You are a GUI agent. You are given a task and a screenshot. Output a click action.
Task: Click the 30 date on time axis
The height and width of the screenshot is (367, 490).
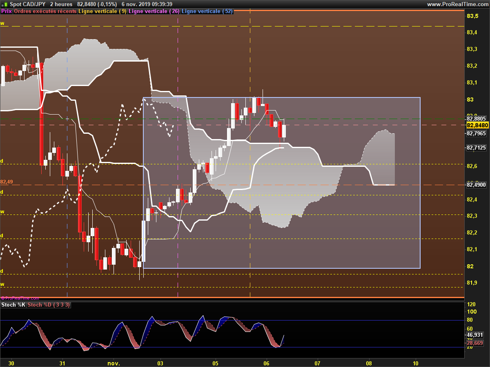[x=11, y=363]
